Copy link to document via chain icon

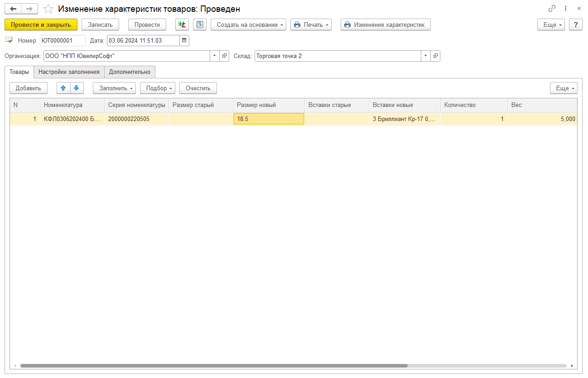point(552,9)
